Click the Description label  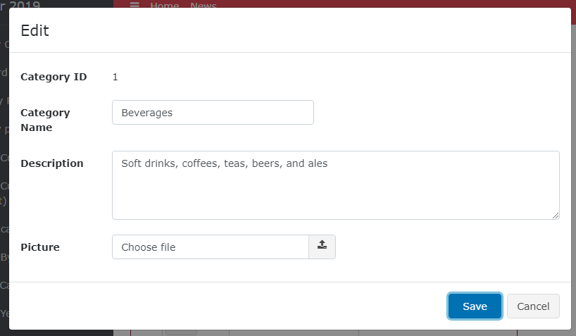tap(52, 163)
